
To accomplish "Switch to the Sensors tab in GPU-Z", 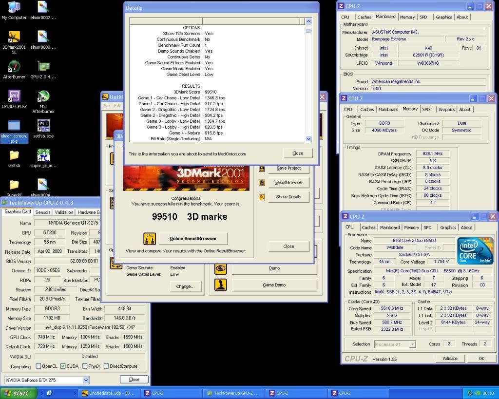I will point(43,212).
